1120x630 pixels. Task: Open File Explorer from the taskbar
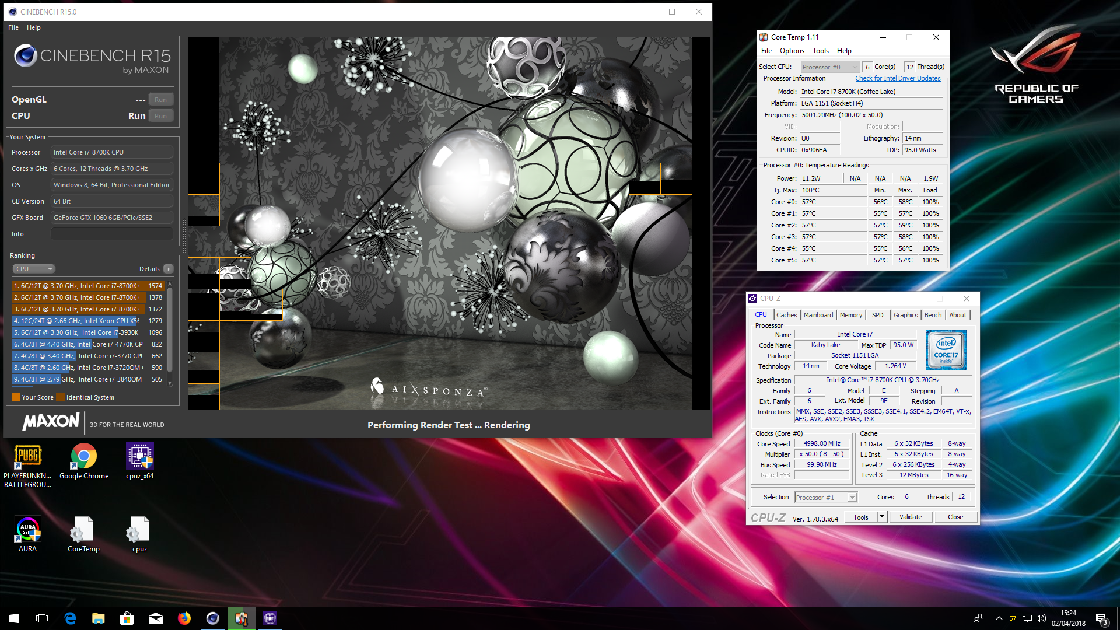click(98, 618)
